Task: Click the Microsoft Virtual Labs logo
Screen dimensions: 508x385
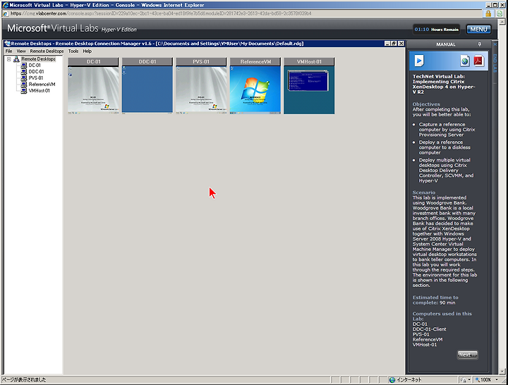Action: coord(71,28)
